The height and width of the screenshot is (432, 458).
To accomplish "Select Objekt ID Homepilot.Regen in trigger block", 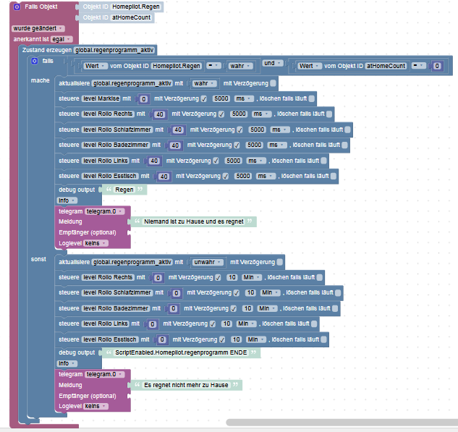I will coord(136,7).
